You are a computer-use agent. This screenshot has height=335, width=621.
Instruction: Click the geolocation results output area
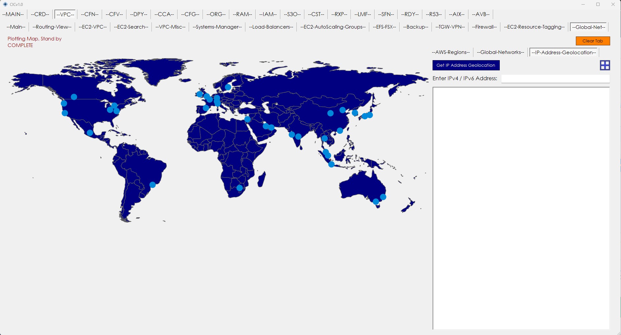[521, 208]
